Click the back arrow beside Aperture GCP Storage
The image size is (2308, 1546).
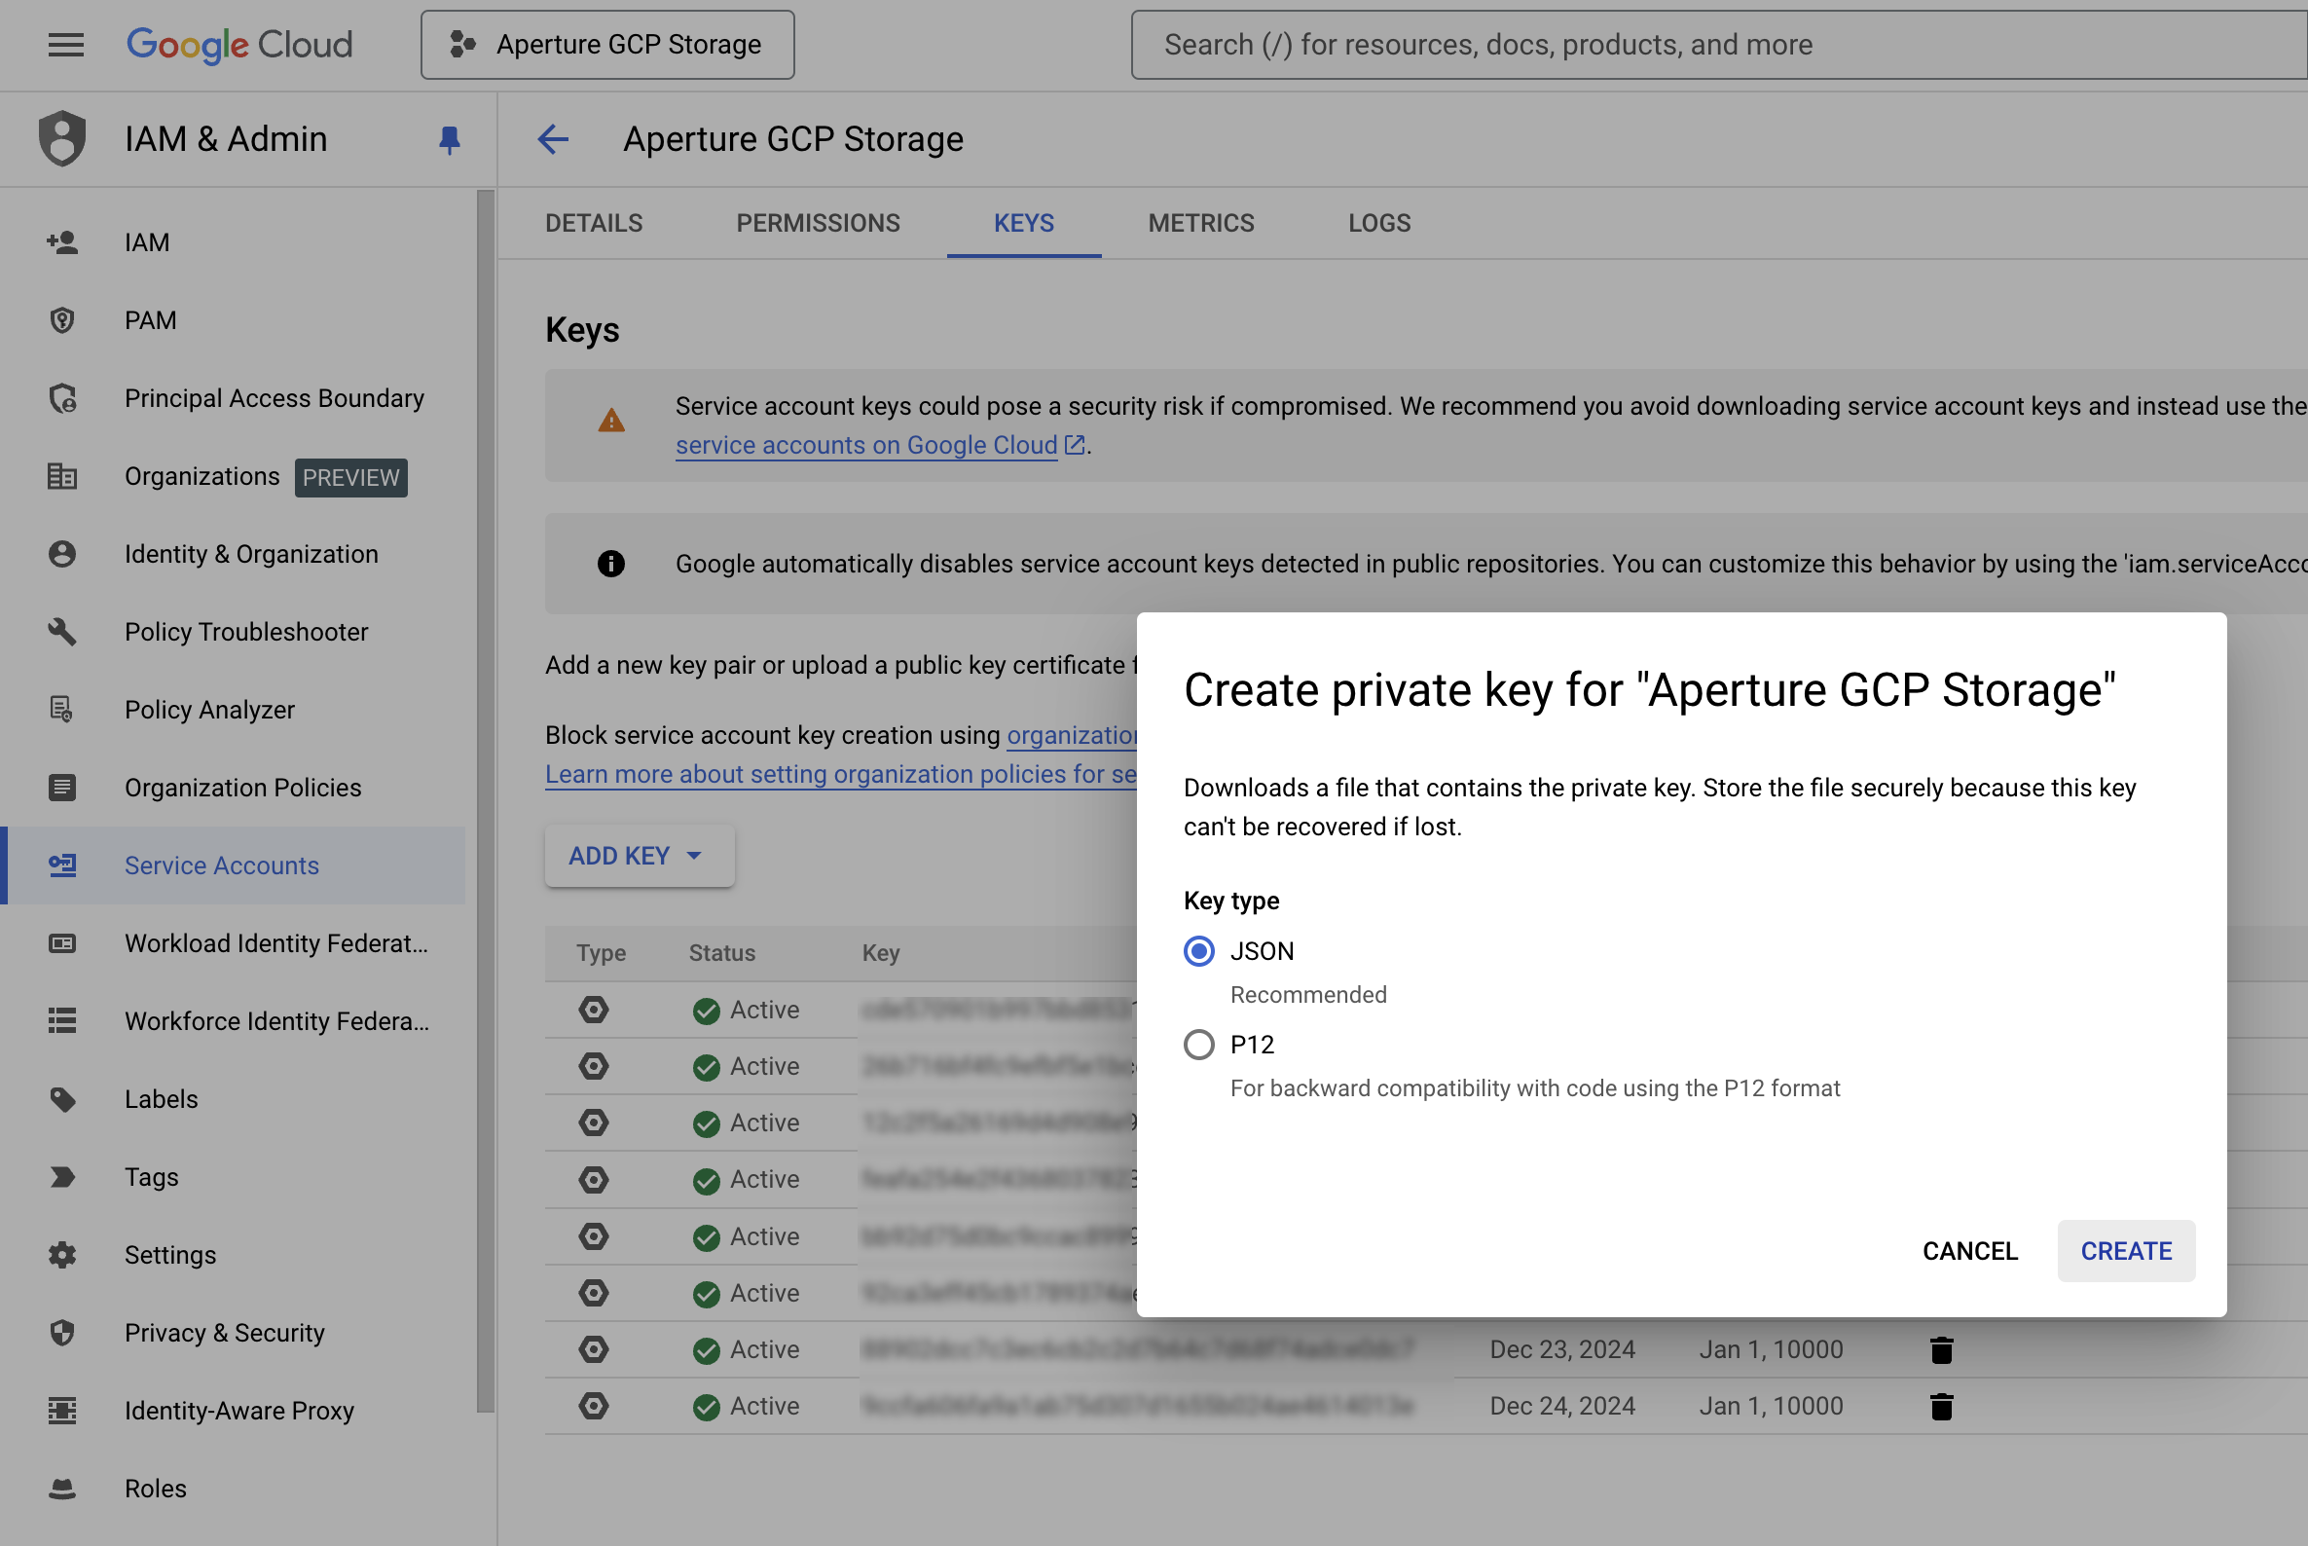(x=553, y=139)
